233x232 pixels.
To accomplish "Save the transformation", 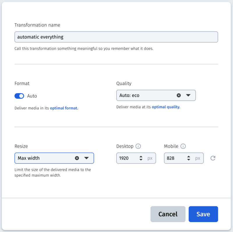I will (x=203, y=214).
